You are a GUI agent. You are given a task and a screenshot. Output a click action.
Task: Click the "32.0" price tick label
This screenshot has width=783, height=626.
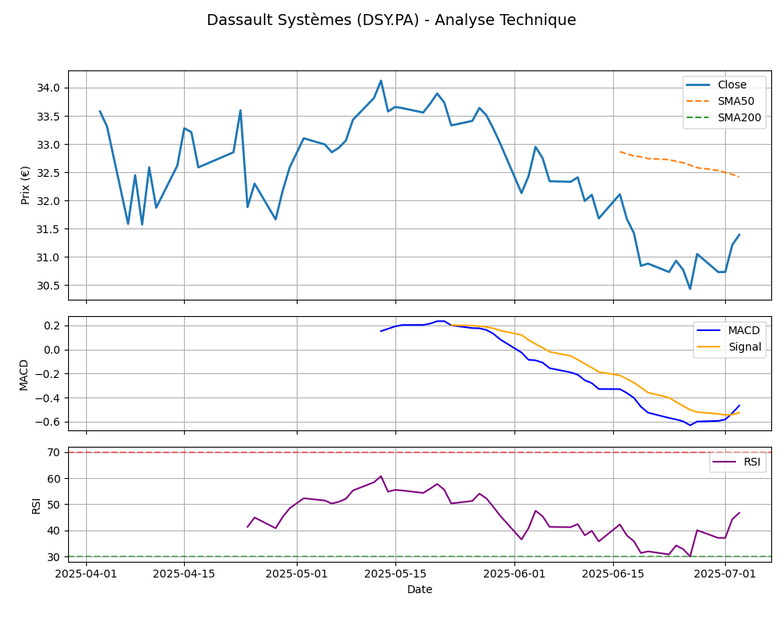click(48, 201)
